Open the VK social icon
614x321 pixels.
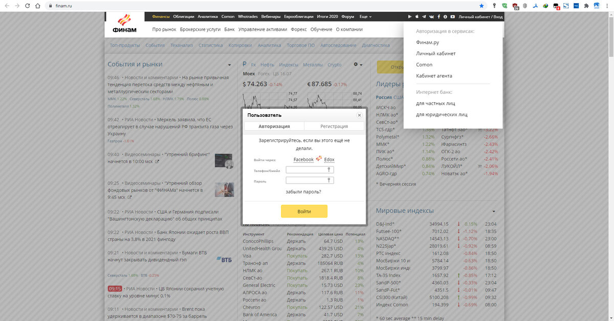click(431, 17)
